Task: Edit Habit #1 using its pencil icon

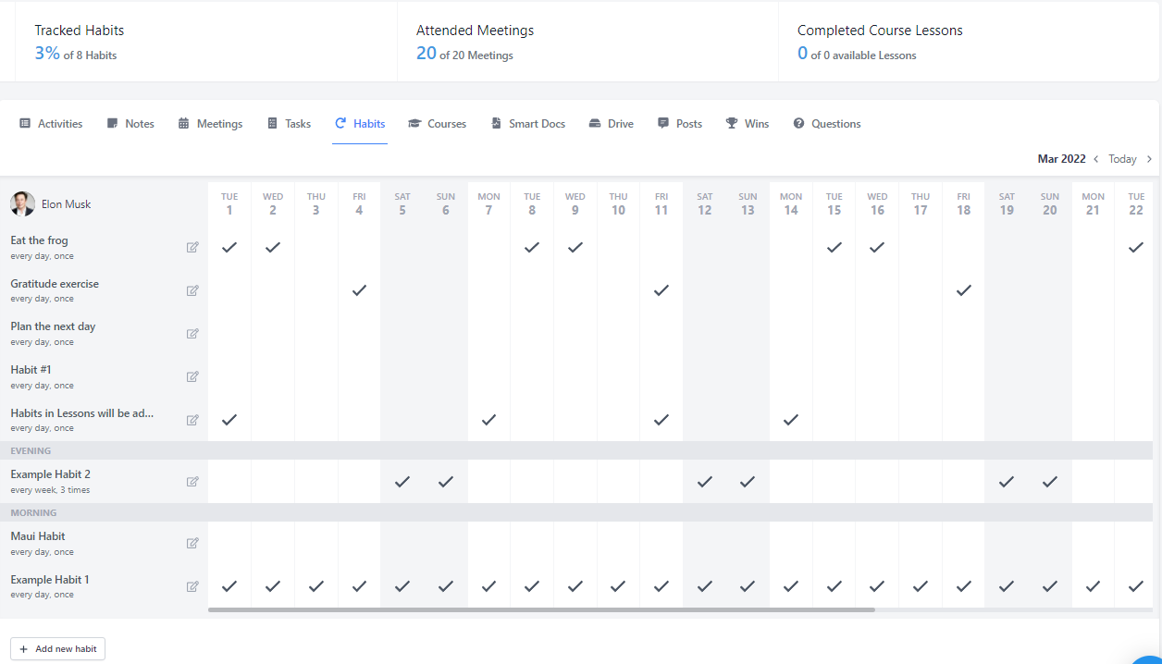Action: pos(192,376)
